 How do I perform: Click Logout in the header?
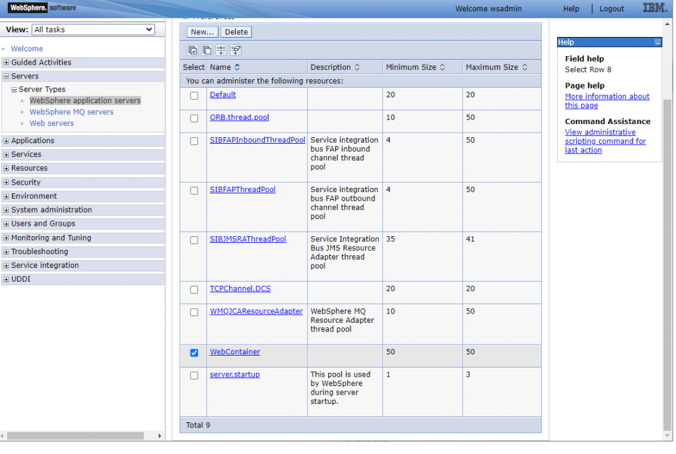tap(611, 9)
